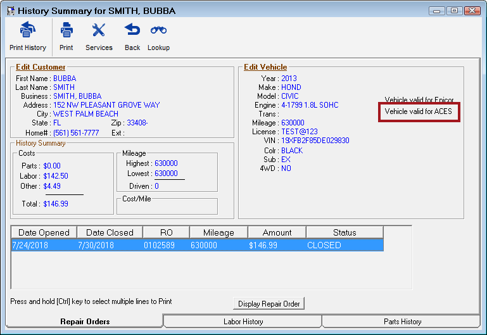Viewport: 487px width, 335px height.
Task: Click other cost $4.49
Action: (x=52, y=186)
